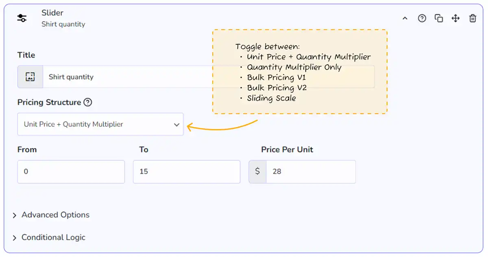Image resolution: width=488 pixels, height=257 pixels.
Task: Click the slider element type icon
Action: 22,18
